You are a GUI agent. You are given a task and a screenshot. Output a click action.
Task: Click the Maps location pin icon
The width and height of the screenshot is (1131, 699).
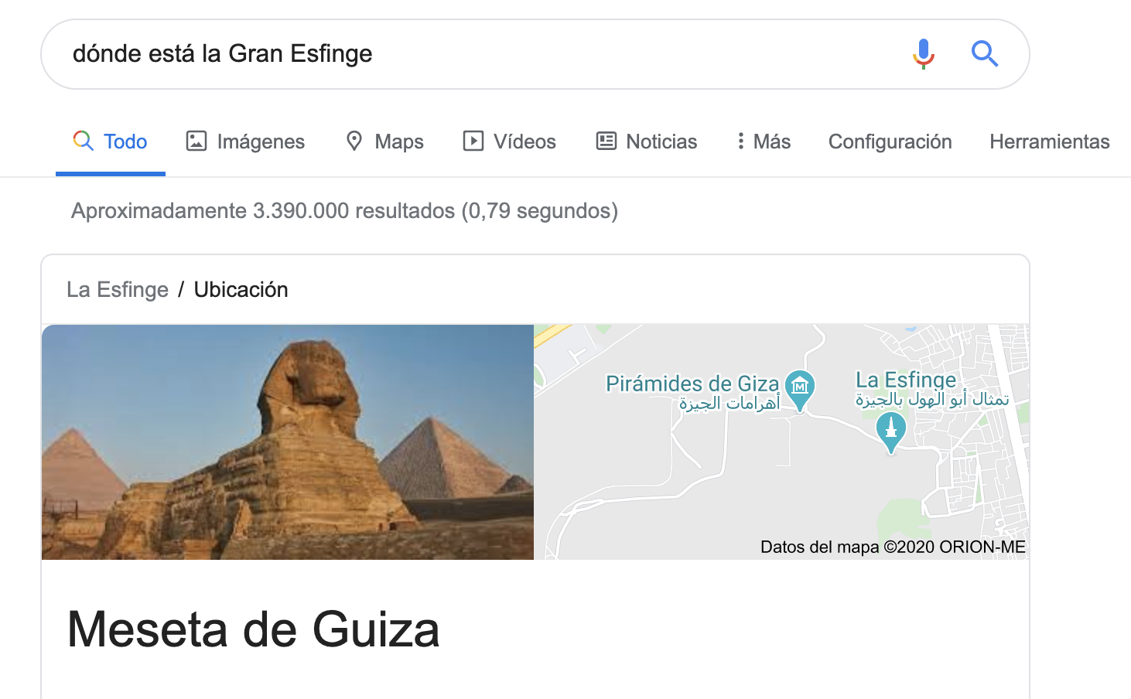coord(354,141)
